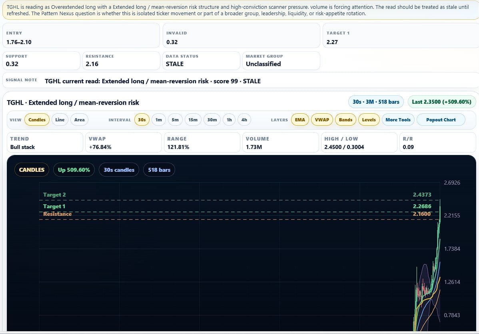The width and height of the screenshot is (479, 334).
Task: Click the 2.4373 level price
Action: [422, 195]
